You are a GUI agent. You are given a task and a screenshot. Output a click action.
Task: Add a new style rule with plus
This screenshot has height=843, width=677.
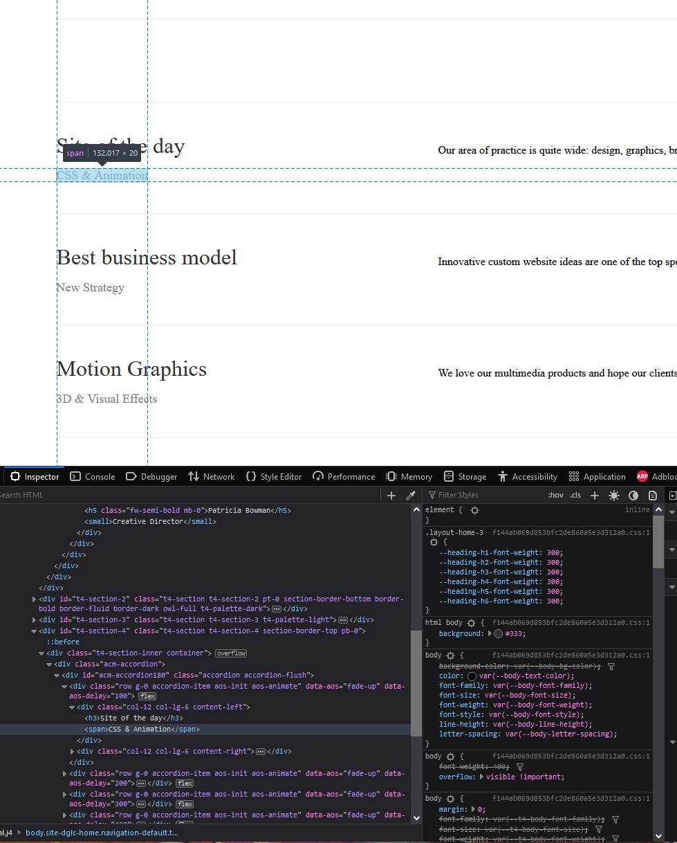click(x=594, y=495)
